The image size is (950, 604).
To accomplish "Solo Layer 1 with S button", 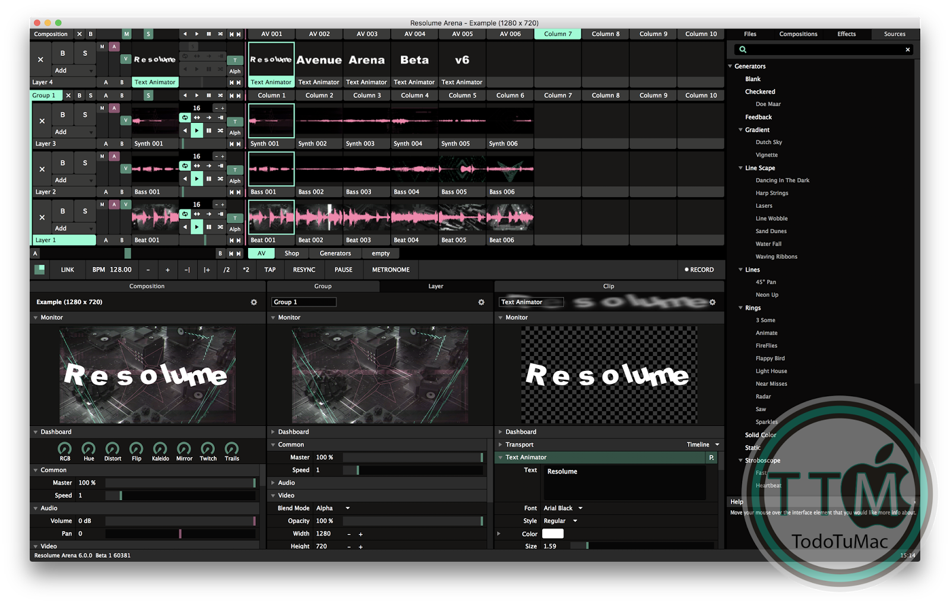I will (85, 211).
